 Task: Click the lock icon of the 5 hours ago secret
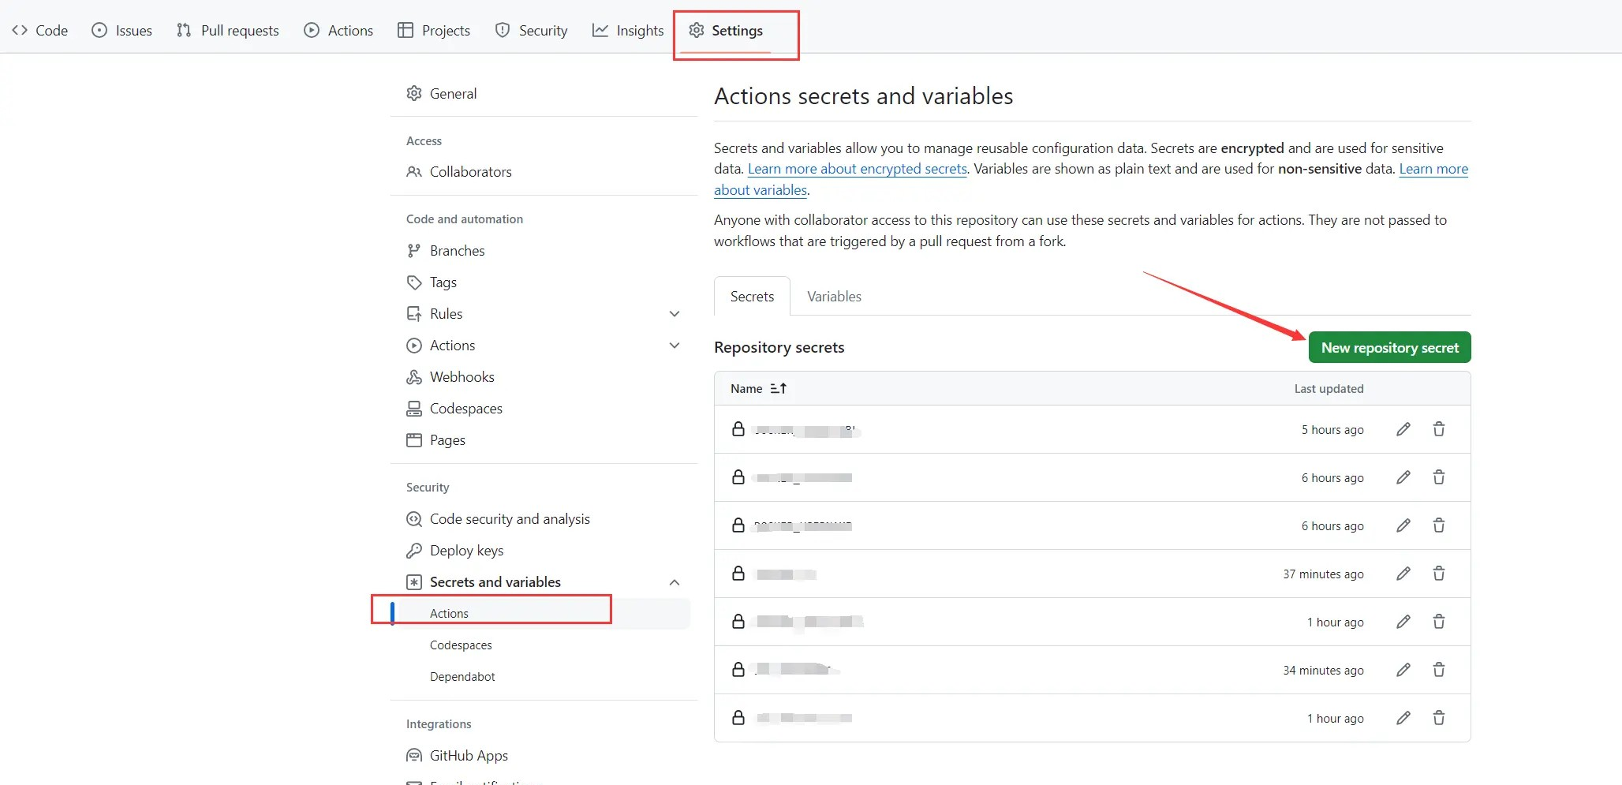point(738,429)
